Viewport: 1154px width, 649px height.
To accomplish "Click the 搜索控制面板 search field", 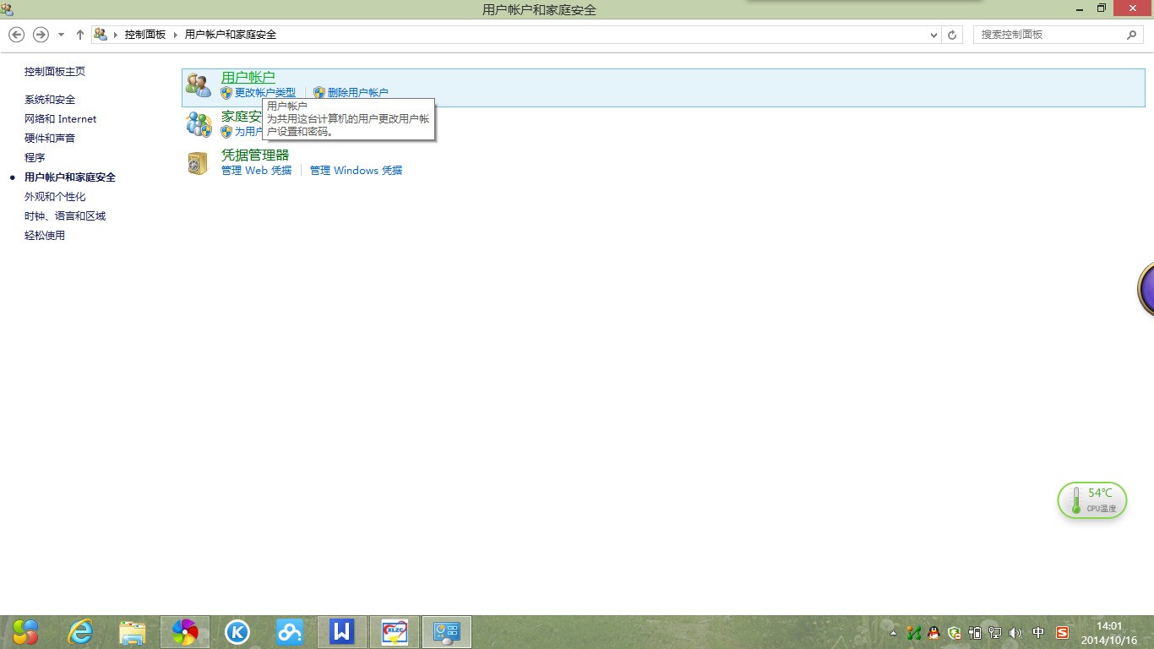I will tap(1059, 35).
